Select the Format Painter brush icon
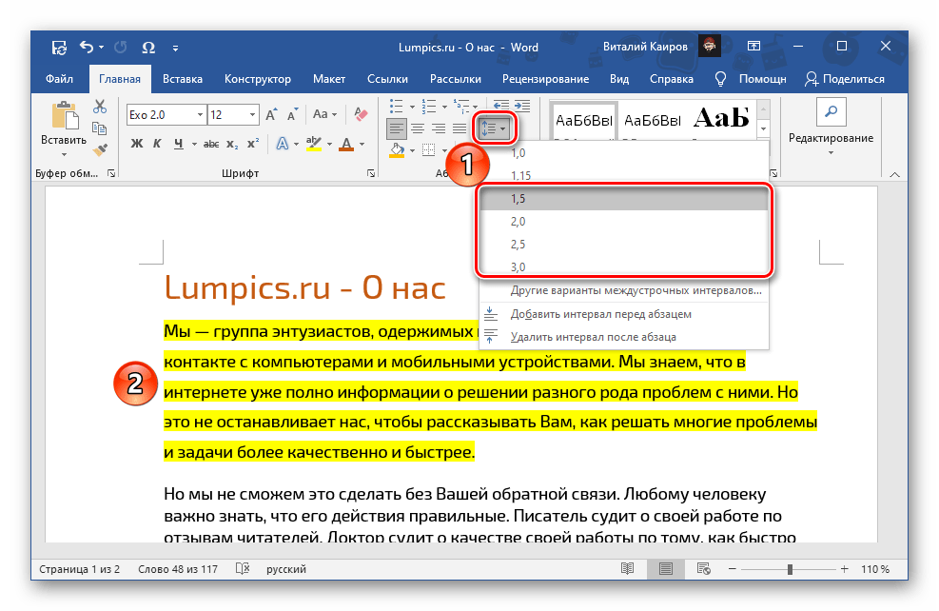 click(100, 148)
